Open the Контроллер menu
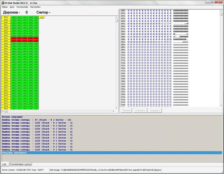224x174 pixels. pos(22,7)
